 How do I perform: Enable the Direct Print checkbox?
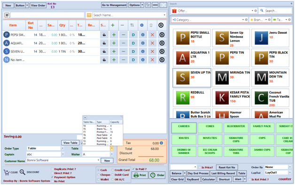point(52,173)
